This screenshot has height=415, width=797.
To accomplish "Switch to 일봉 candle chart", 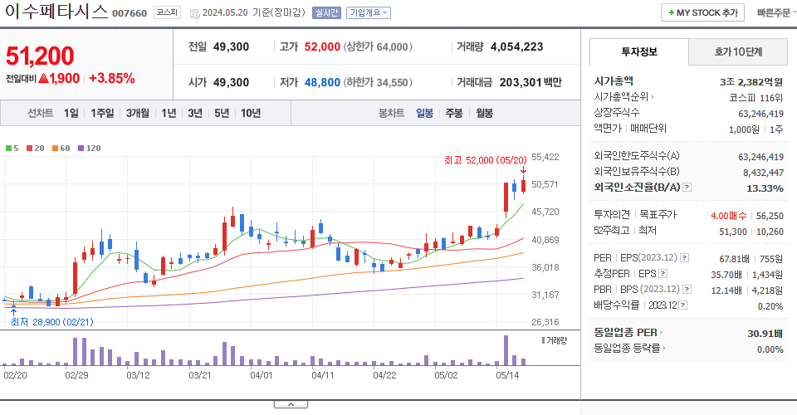I will (424, 113).
